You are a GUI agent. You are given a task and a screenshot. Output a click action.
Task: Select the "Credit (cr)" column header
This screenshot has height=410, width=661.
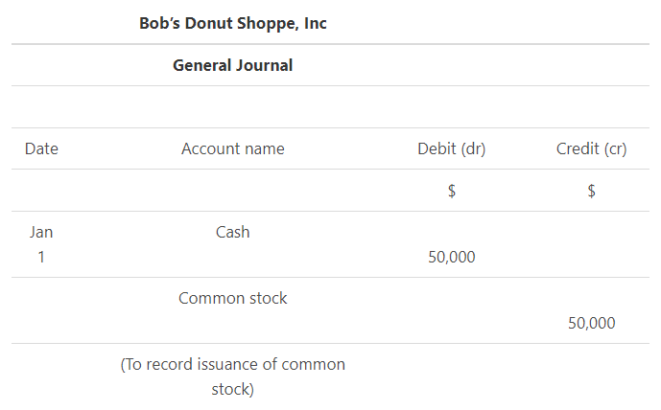(x=591, y=148)
